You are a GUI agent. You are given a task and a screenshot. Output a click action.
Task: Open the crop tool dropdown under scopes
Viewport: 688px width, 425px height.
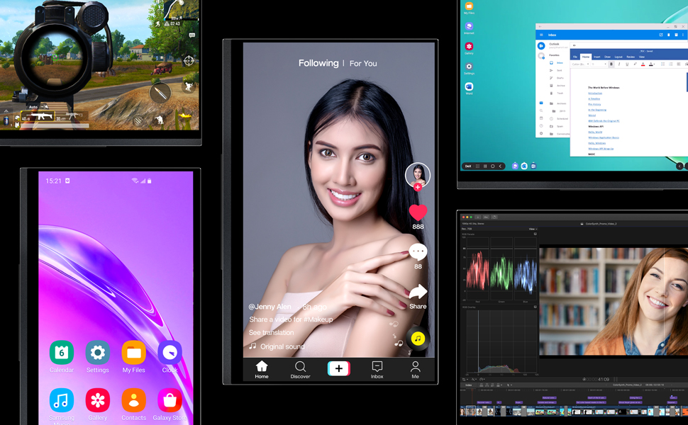tap(465, 380)
